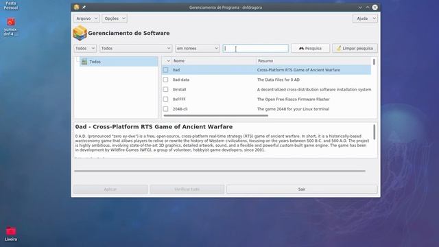
Task: Open the Pasta Pessoal desktop icon
Action: (11, 5)
